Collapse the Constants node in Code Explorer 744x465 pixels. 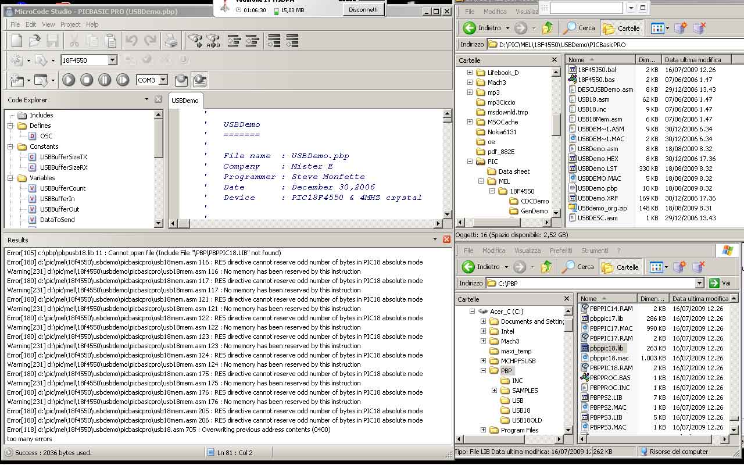coord(10,146)
